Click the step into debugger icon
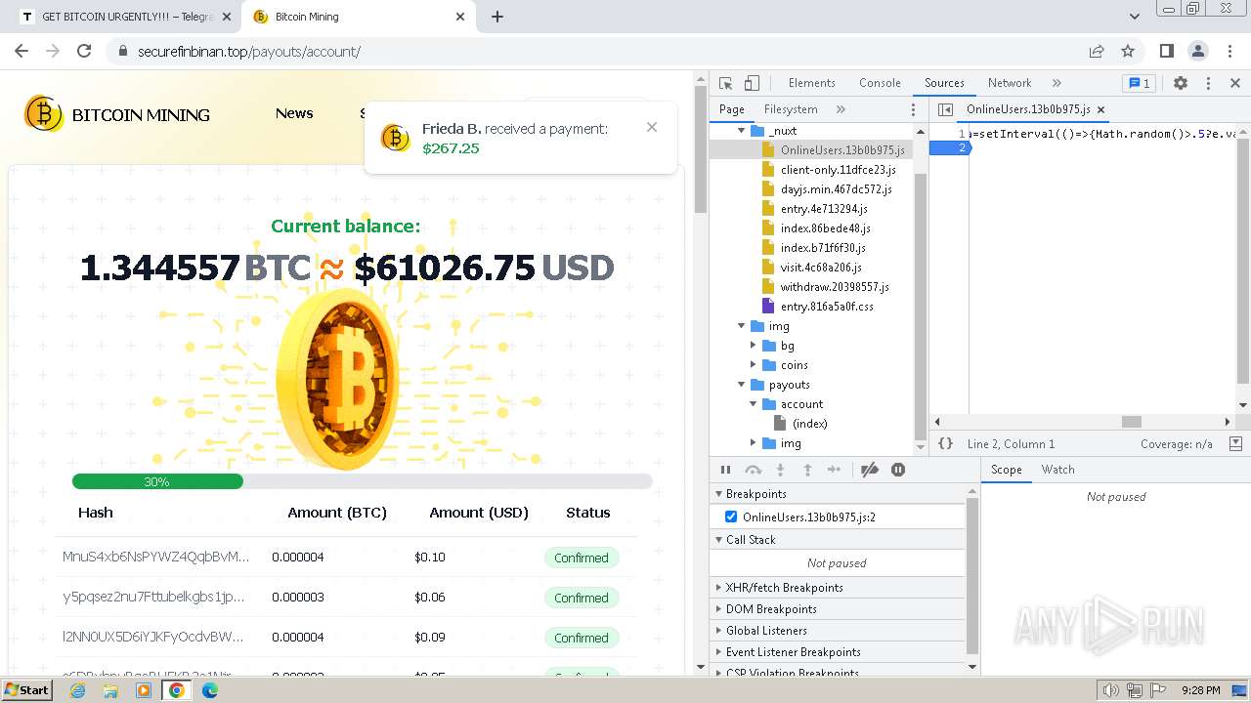The height and width of the screenshot is (703, 1251). pyautogui.click(x=780, y=470)
